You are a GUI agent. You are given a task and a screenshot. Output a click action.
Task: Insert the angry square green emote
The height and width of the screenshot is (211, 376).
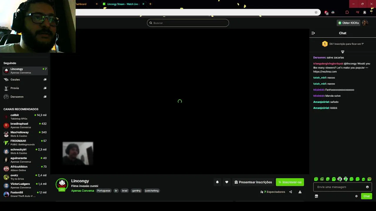(x=322, y=179)
